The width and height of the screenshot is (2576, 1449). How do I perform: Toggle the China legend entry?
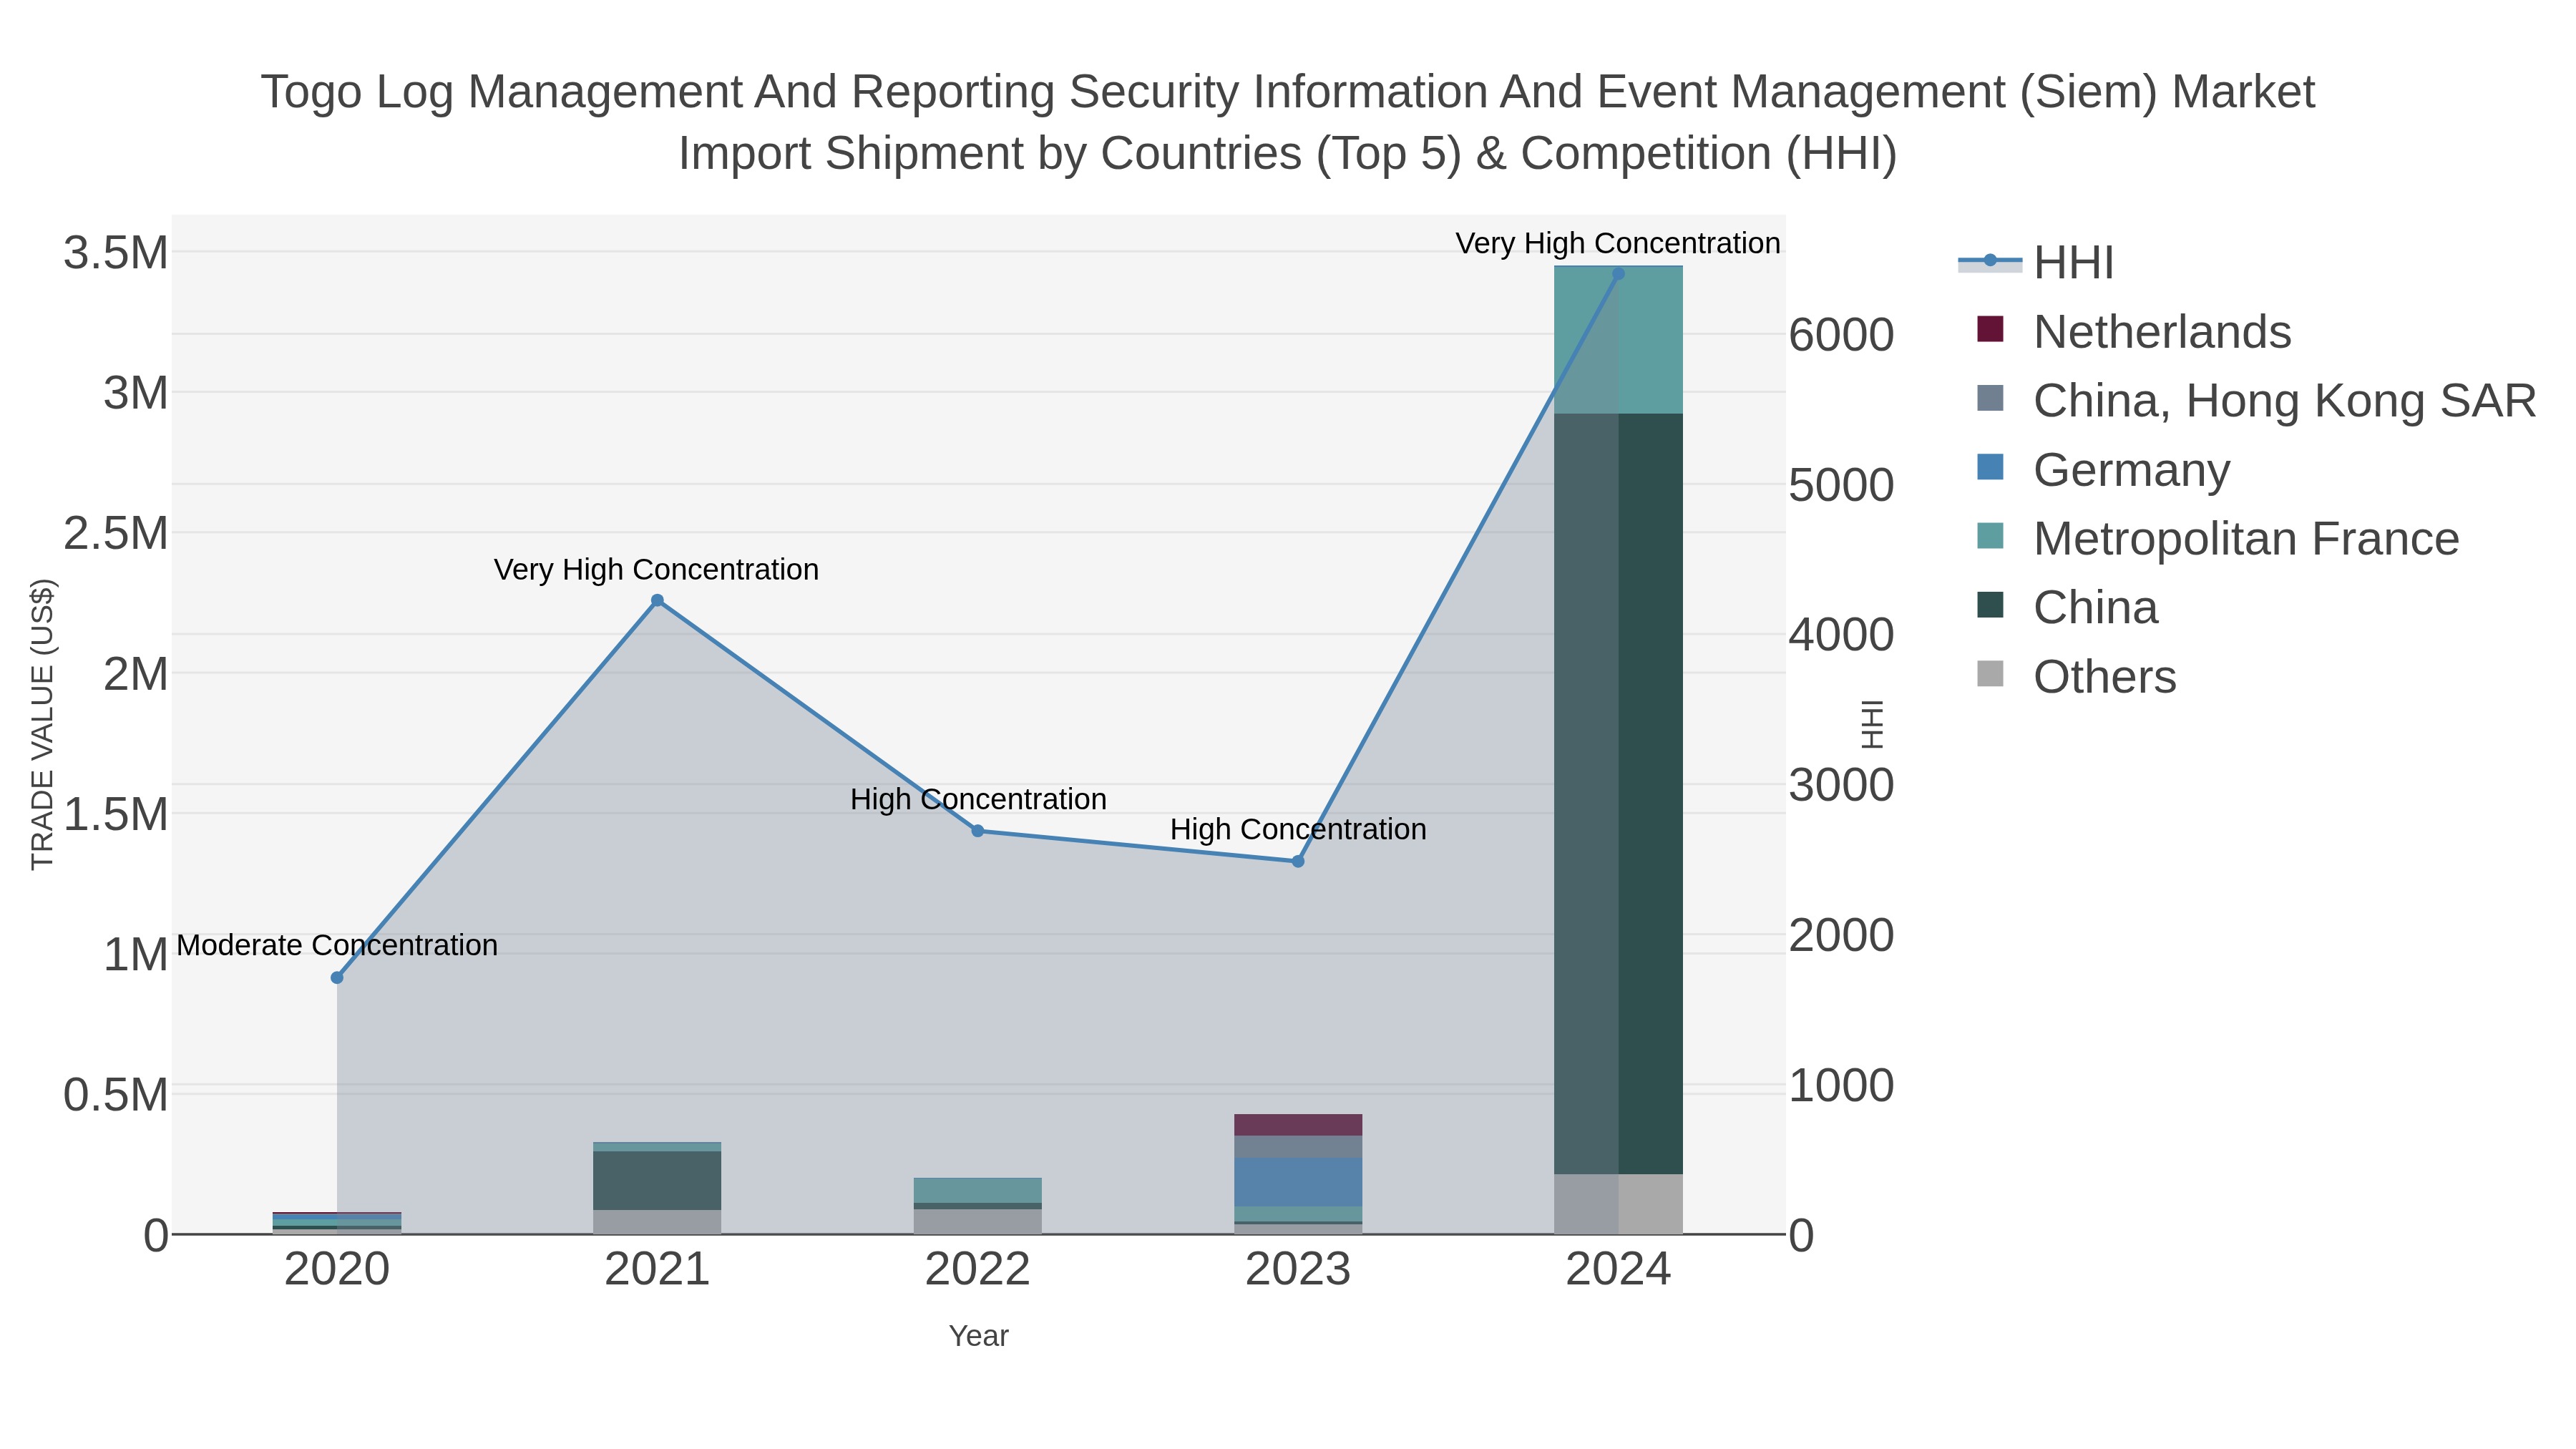point(2067,607)
